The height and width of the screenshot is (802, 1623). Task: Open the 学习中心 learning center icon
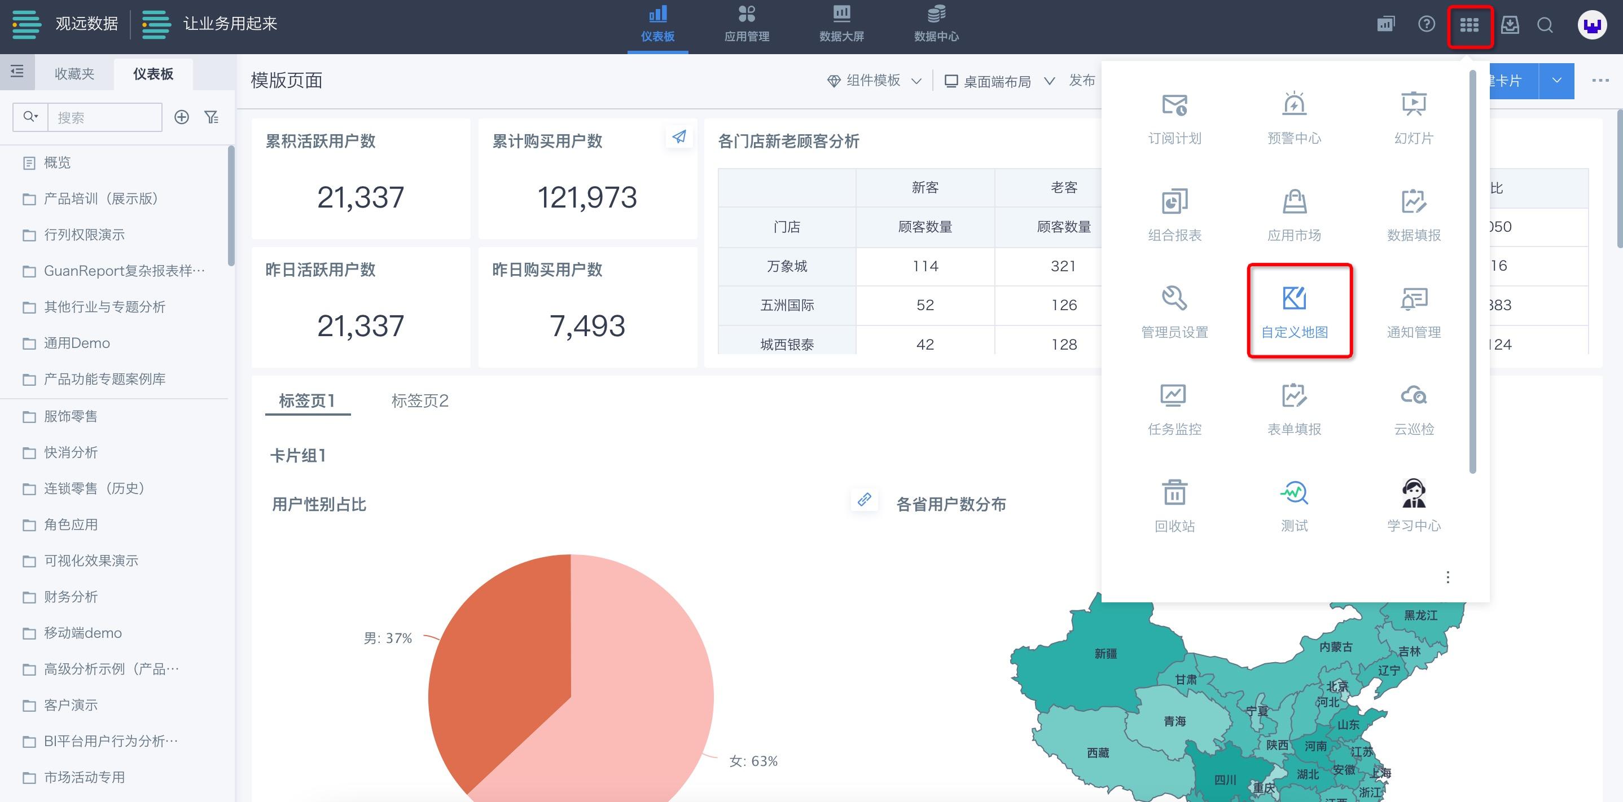tap(1414, 492)
